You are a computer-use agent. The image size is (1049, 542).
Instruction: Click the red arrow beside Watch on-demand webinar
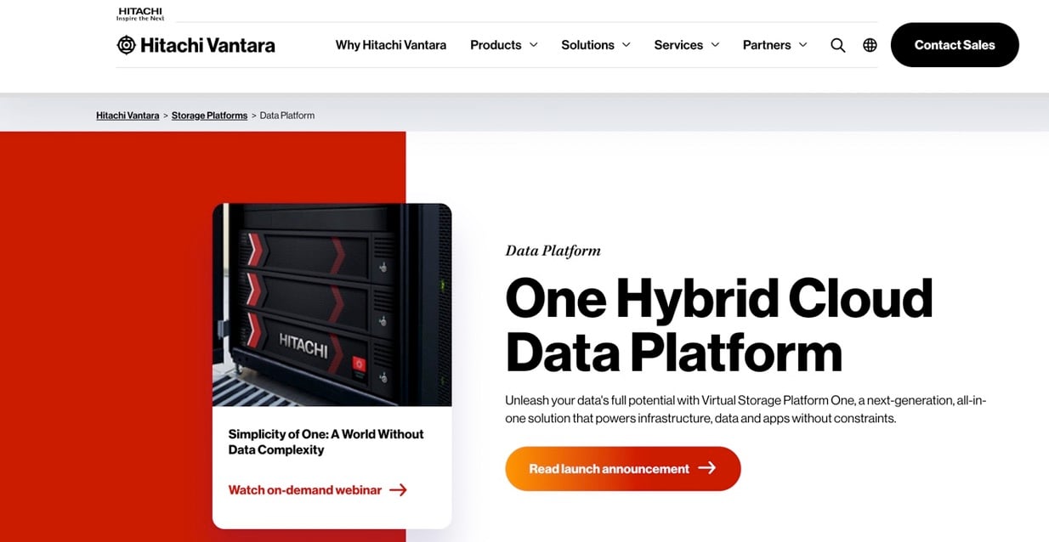pos(398,490)
